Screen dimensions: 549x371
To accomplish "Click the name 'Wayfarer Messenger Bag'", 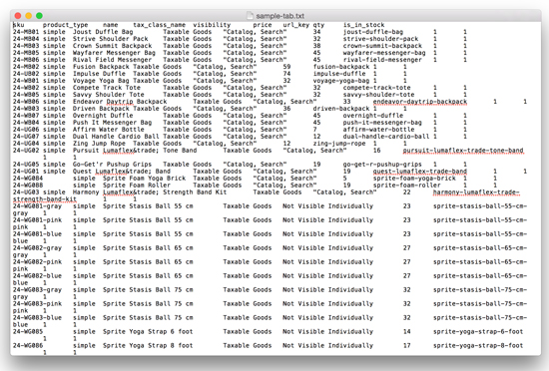I will (114, 53).
